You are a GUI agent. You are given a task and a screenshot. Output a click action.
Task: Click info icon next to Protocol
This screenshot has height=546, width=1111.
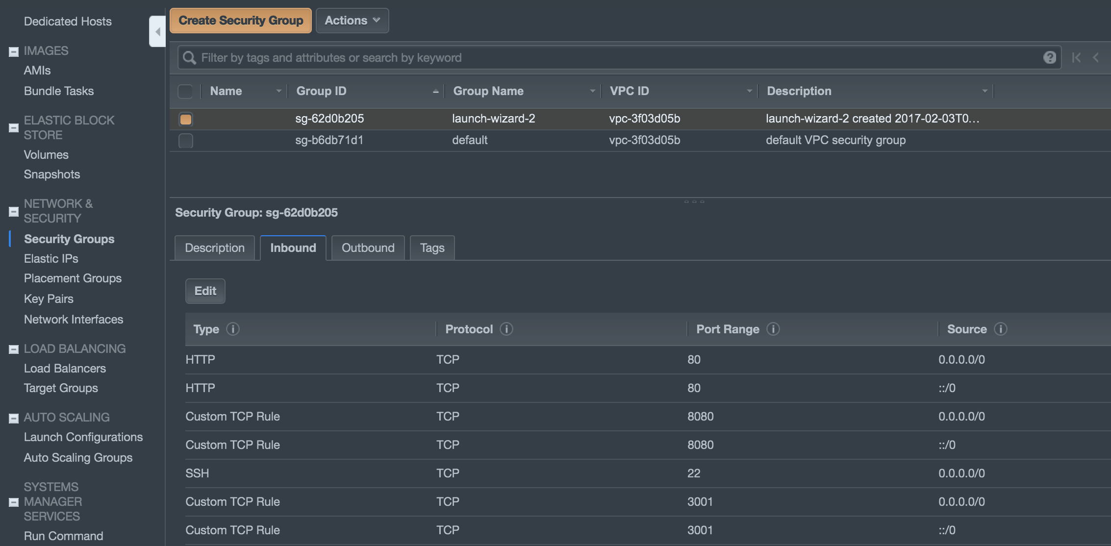[x=506, y=329]
